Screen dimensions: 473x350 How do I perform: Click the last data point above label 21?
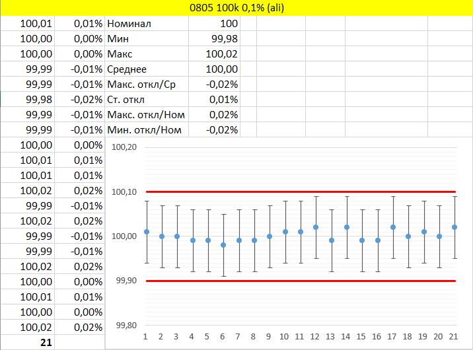(455, 227)
